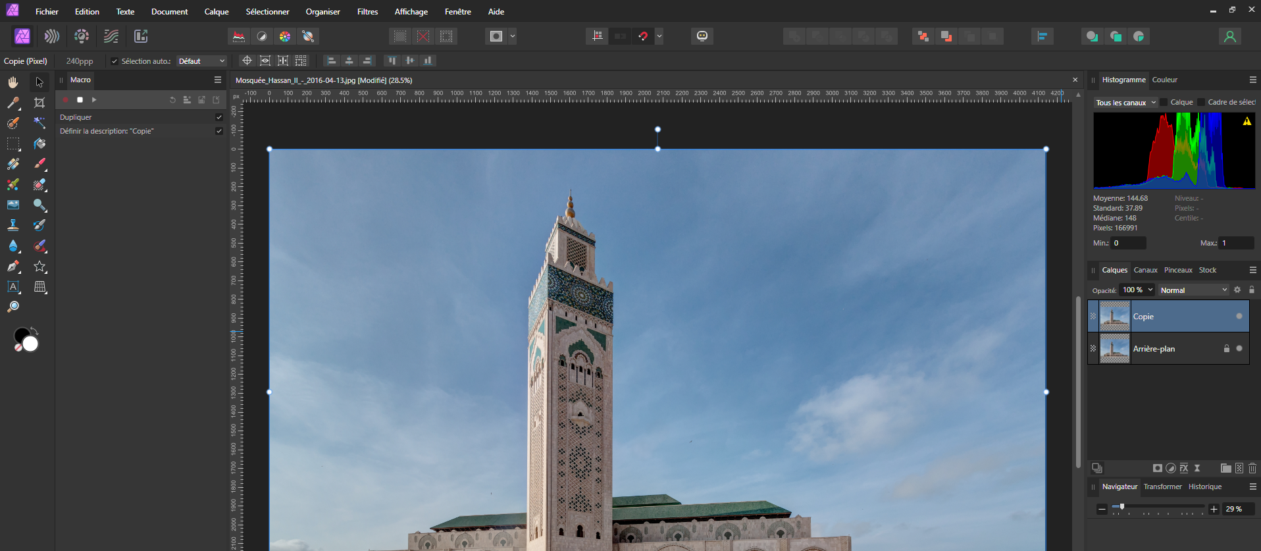Uncheck the Dupliquer macro step

219,117
